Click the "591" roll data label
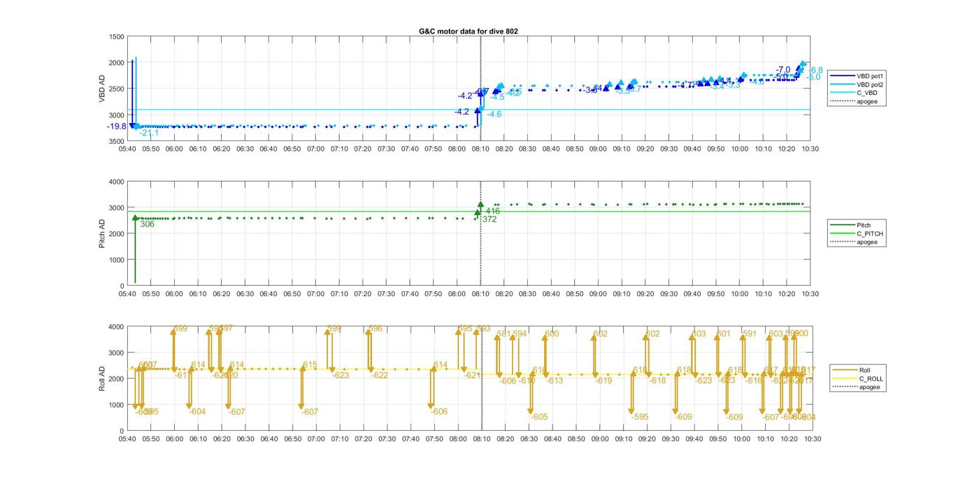The height and width of the screenshot is (484, 979). point(750,334)
